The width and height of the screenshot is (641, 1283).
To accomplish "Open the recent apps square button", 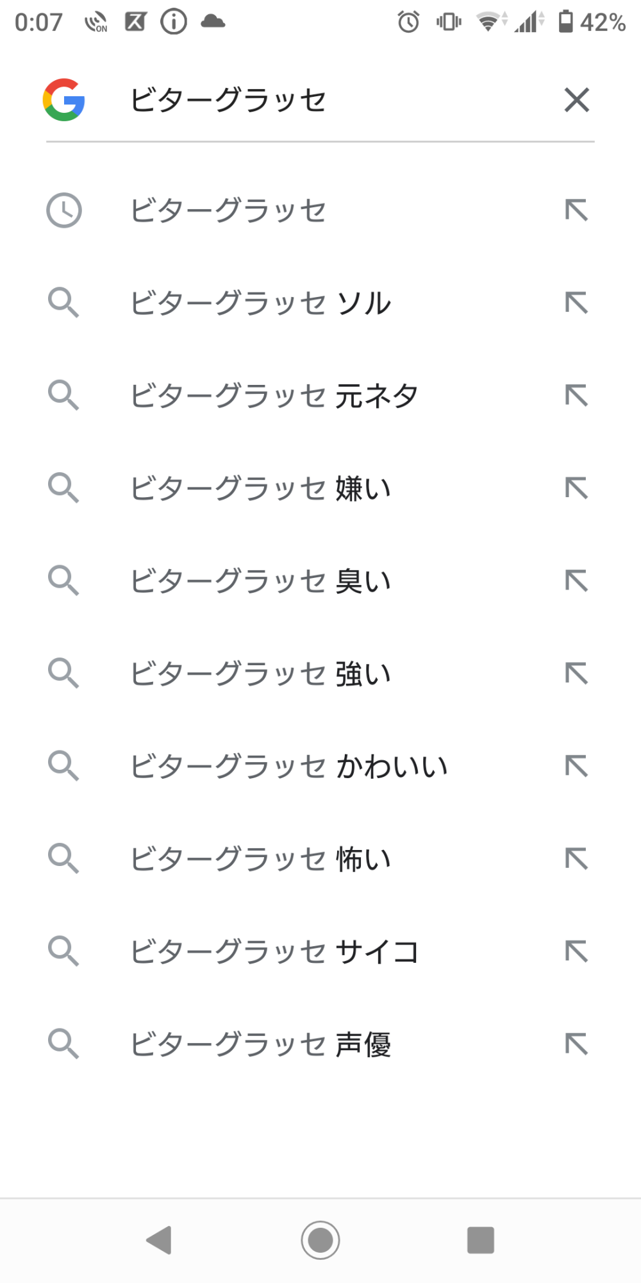I will tap(481, 1239).
